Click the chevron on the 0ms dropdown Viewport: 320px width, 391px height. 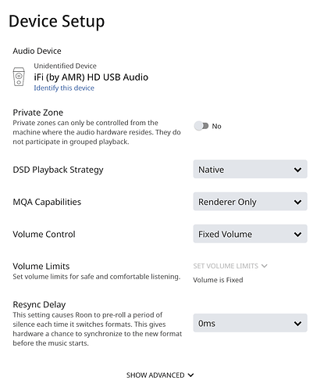[297, 324]
